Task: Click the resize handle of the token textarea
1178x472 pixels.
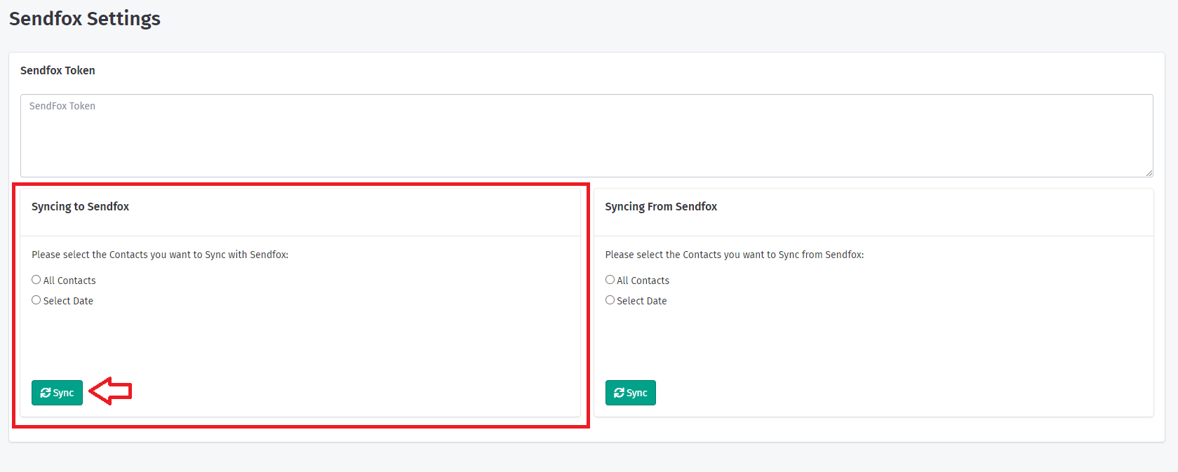Action: [1149, 173]
